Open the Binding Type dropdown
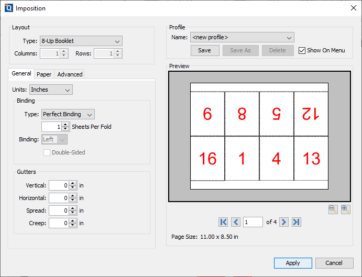Image resolution: width=362 pixels, height=277 pixels. (68, 114)
